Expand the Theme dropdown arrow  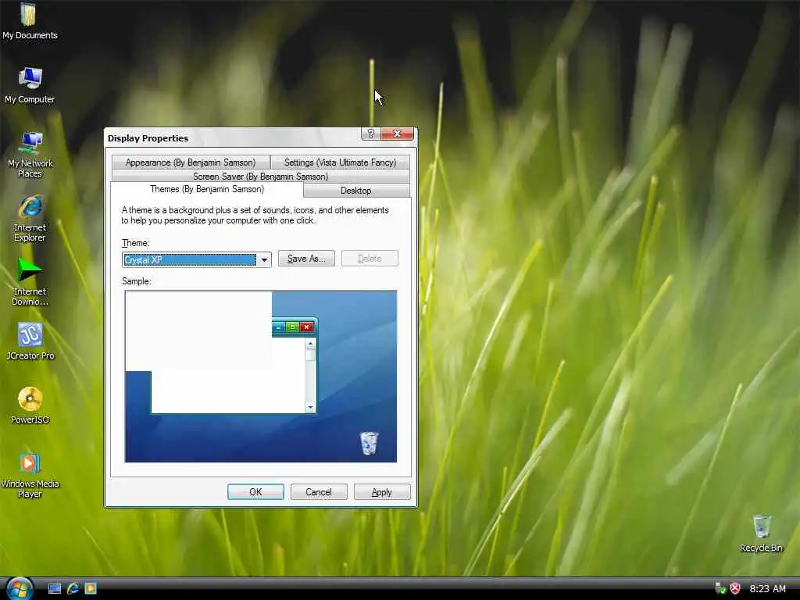(x=264, y=259)
